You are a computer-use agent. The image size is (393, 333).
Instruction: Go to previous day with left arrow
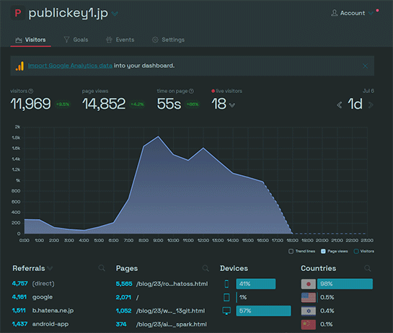pyautogui.click(x=340, y=105)
